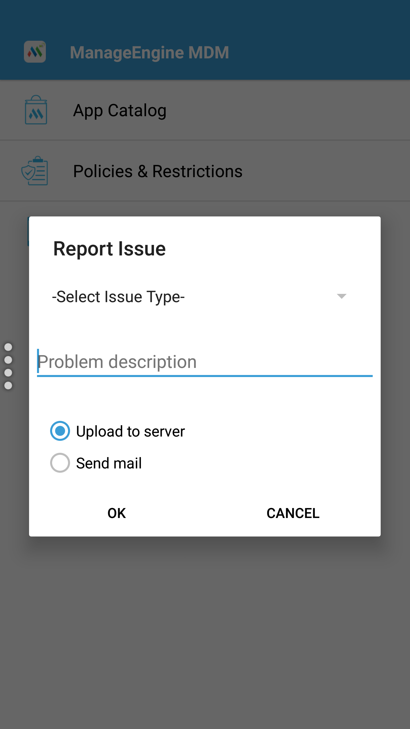Dismiss the dialog with CANCEL
Screen dimensions: 410x729
point(293,513)
